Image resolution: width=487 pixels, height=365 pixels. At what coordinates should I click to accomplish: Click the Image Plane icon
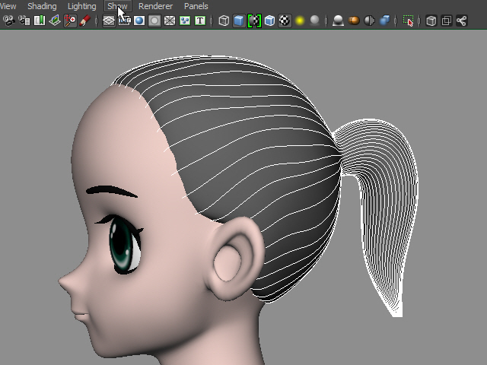coord(55,21)
